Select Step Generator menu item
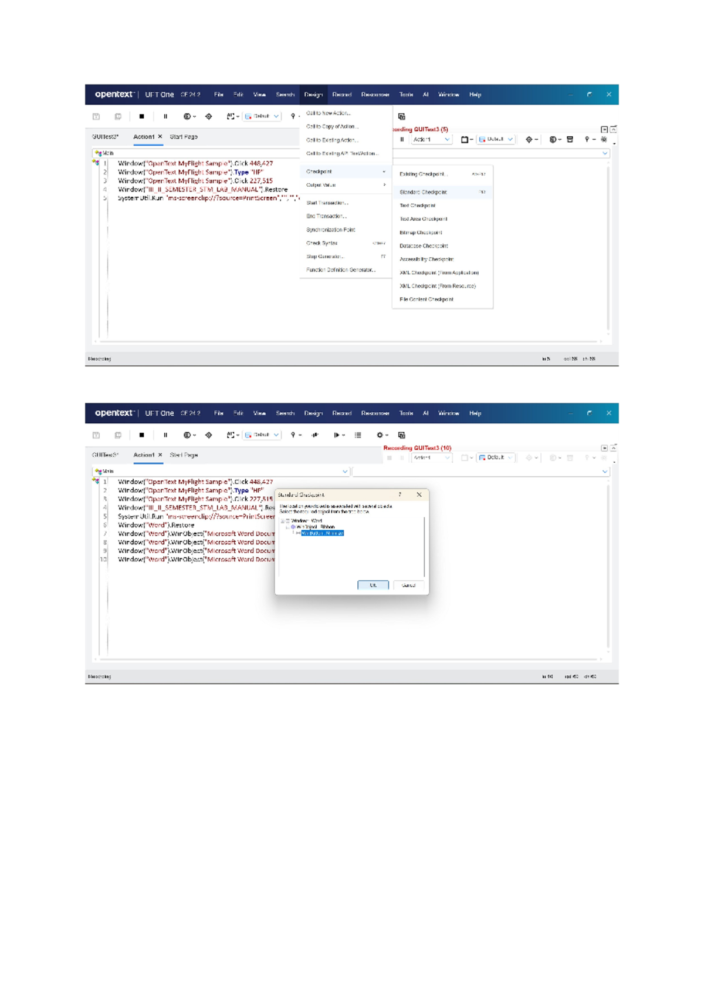This screenshot has height=996, width=704. (x=346, y=257)
